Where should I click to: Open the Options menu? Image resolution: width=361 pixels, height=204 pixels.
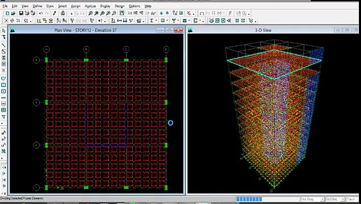[x=134, y=6]
